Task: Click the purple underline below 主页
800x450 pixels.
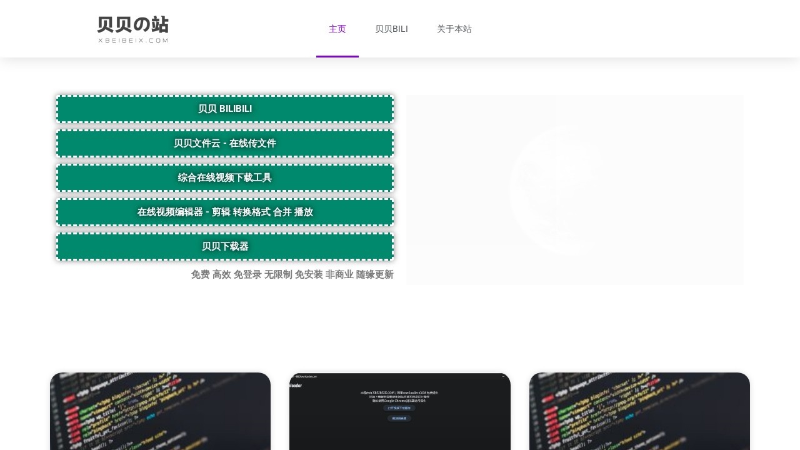Action: coord(337,57)
